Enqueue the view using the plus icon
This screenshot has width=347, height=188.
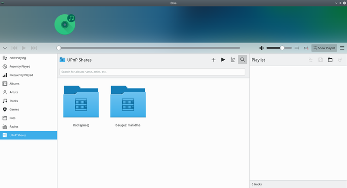(x=213, y=60)
